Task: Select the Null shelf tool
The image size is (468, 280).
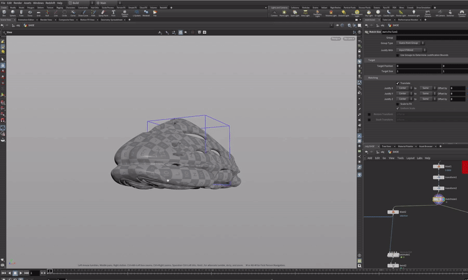Action: click(47, 13)
